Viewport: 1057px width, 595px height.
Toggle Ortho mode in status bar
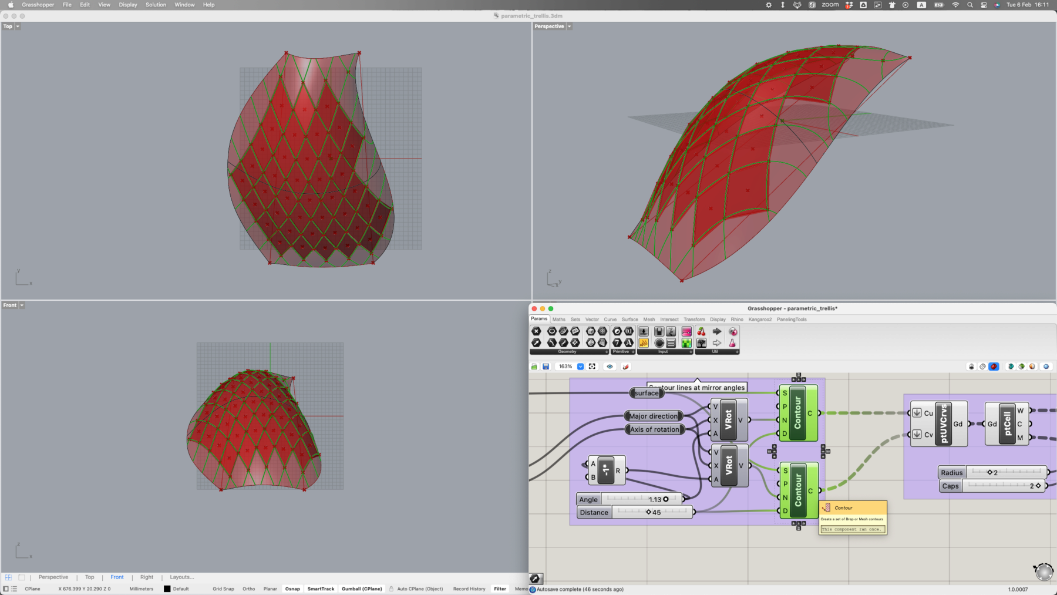[x=249, y=589]
